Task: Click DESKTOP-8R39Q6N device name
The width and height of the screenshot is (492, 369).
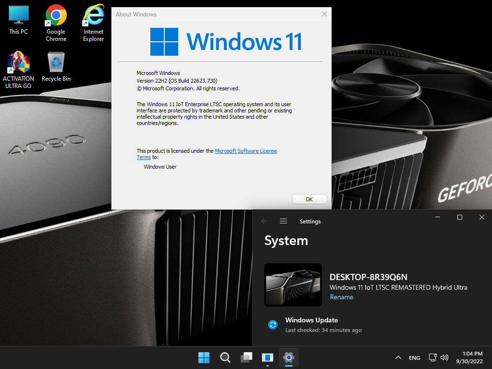Action: [369, 277]
